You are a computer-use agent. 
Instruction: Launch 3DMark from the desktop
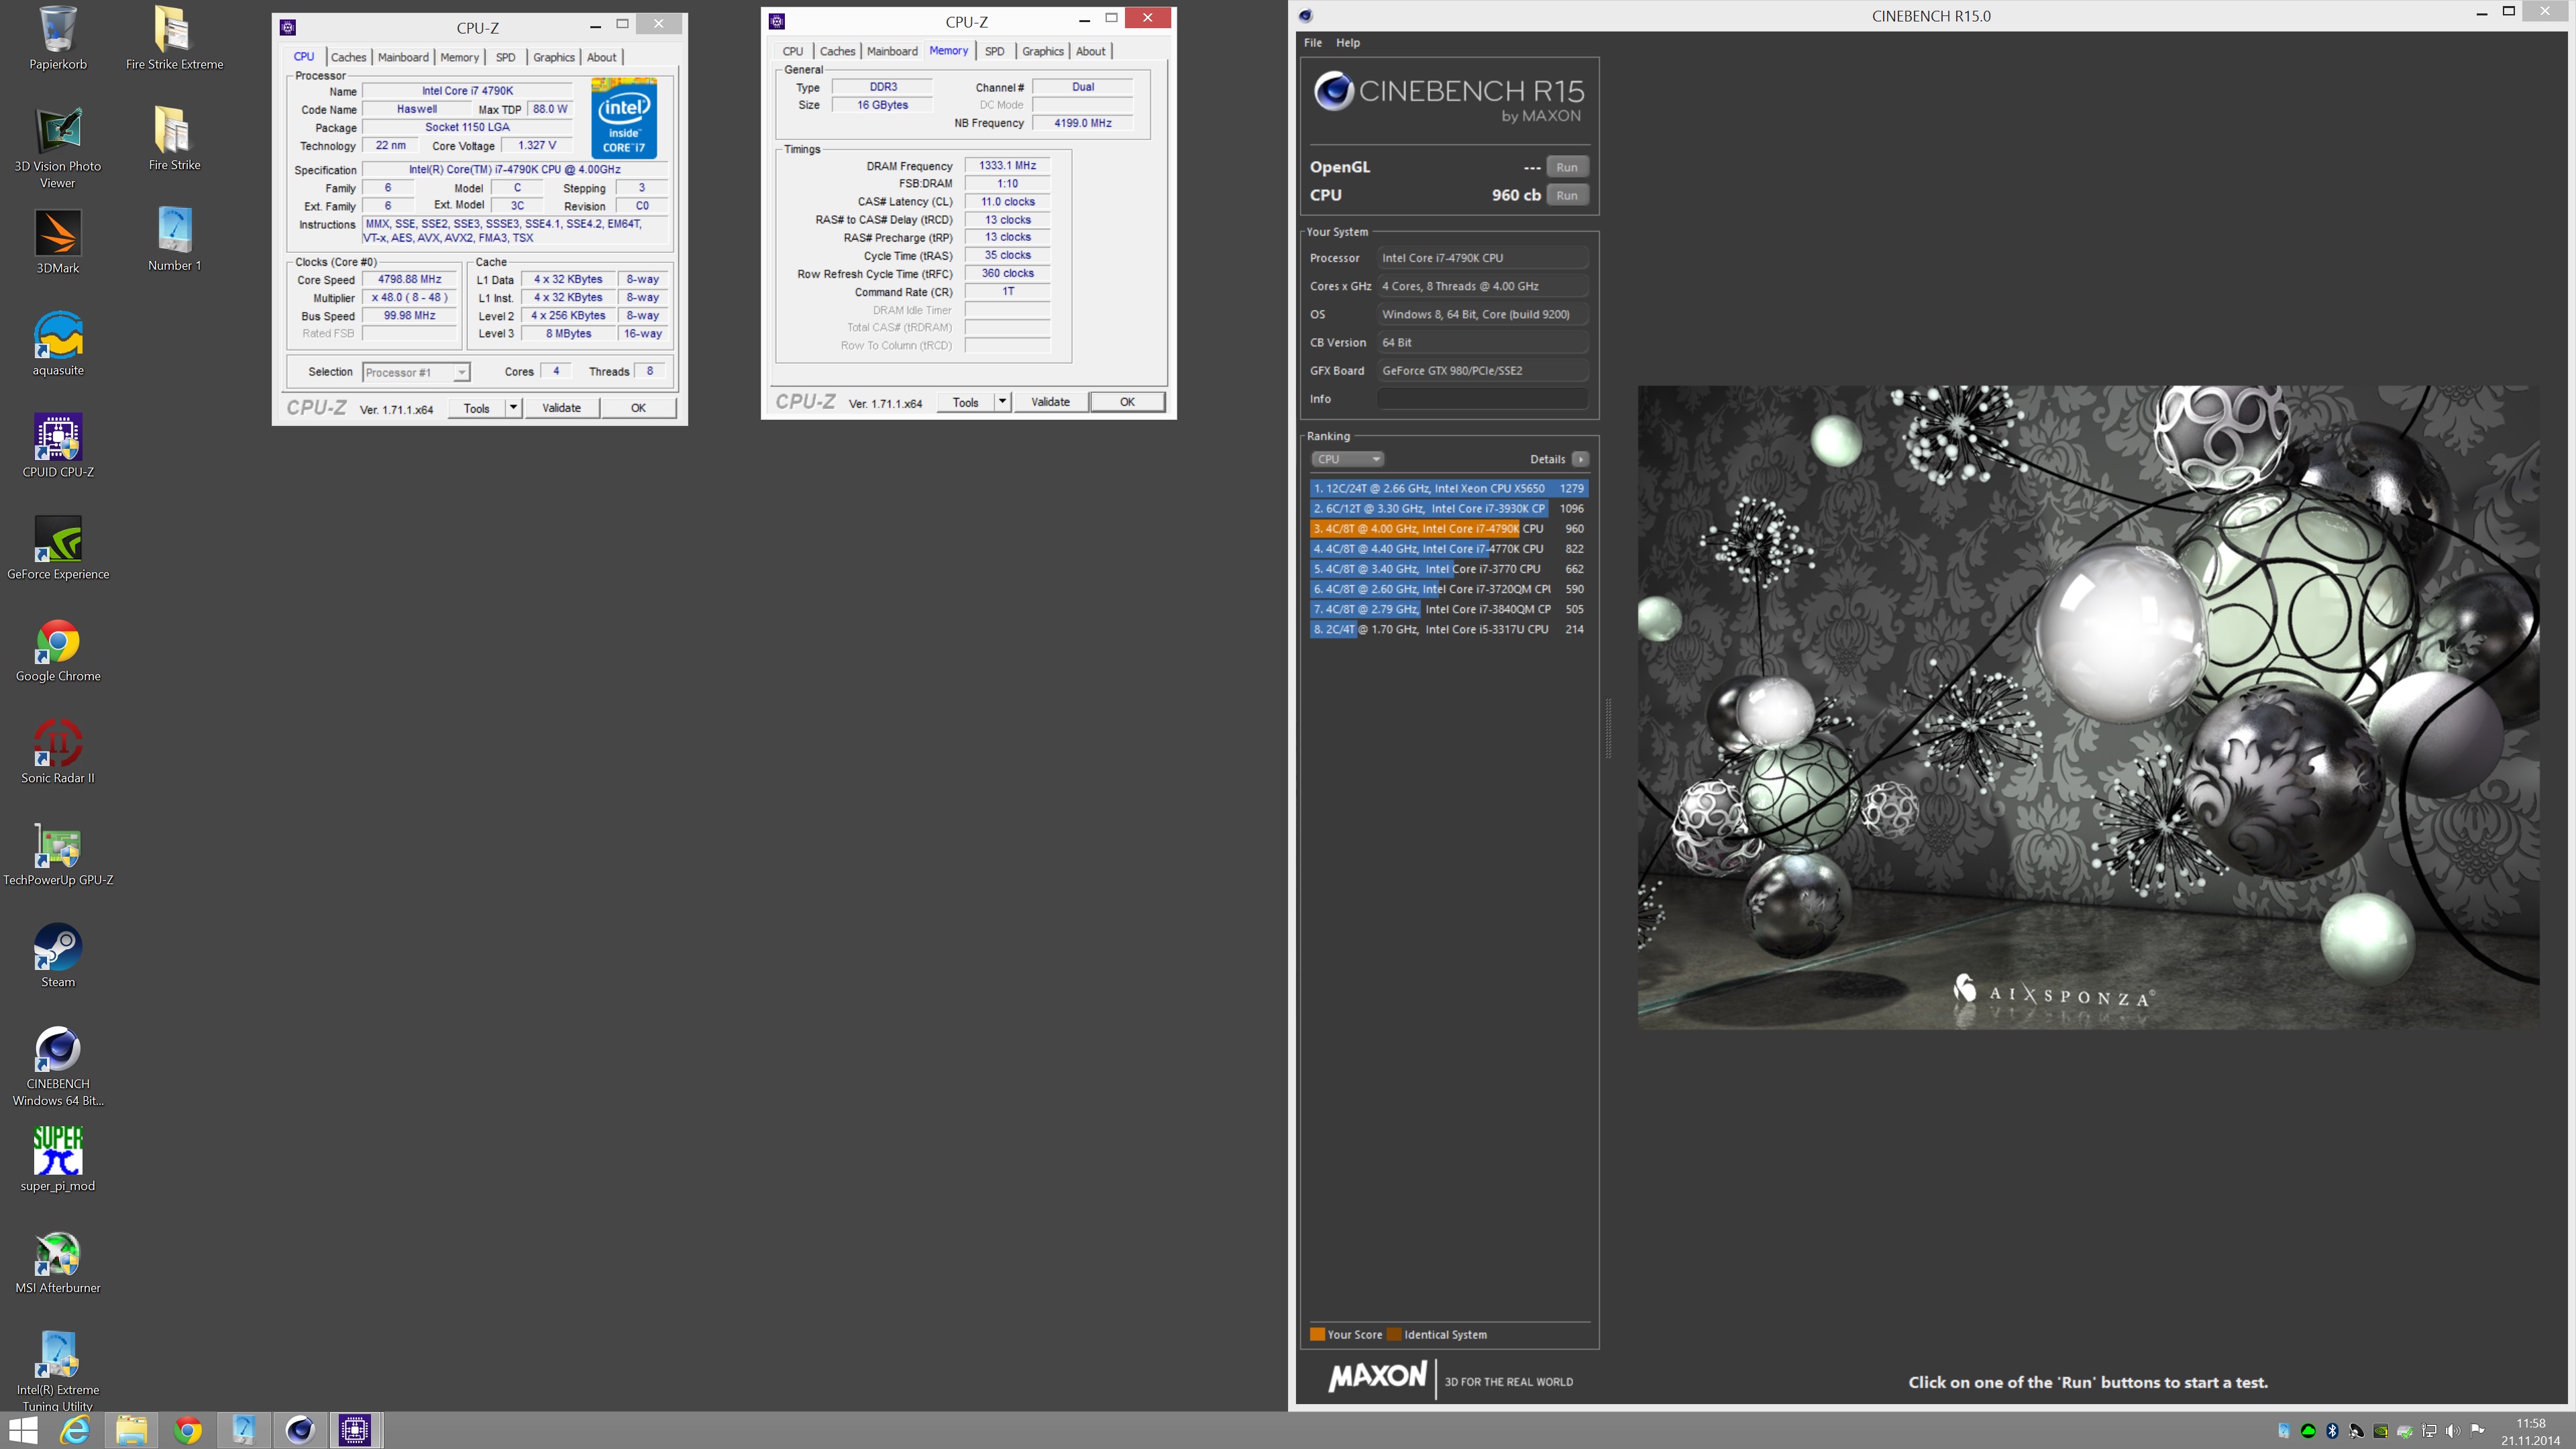click(58, 241)
